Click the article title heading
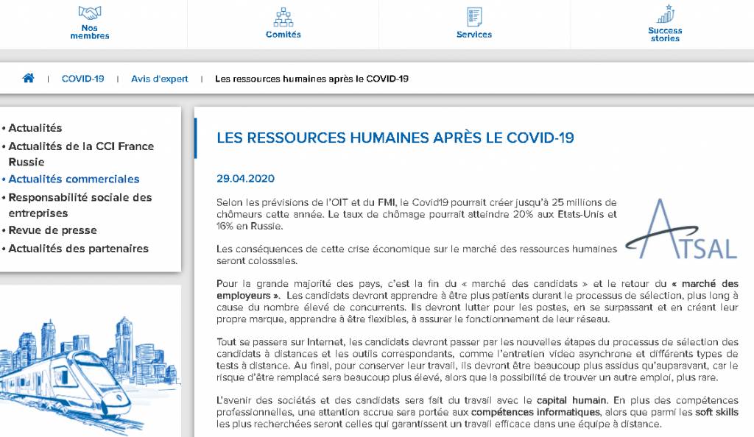754x437 pixels. [395, 138]
